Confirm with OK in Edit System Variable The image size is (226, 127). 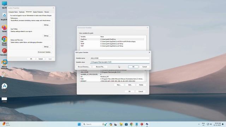pyautogui.click(x=133, y=67)
